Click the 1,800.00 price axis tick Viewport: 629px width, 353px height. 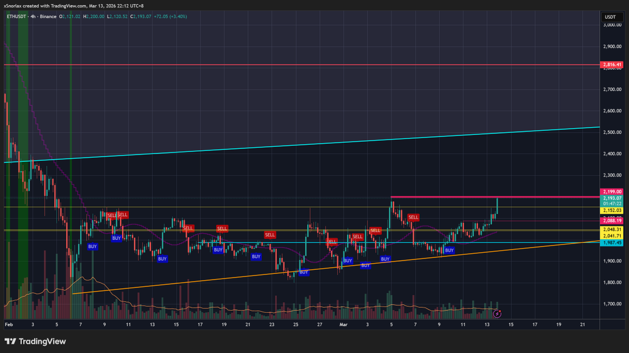[612, 283]
